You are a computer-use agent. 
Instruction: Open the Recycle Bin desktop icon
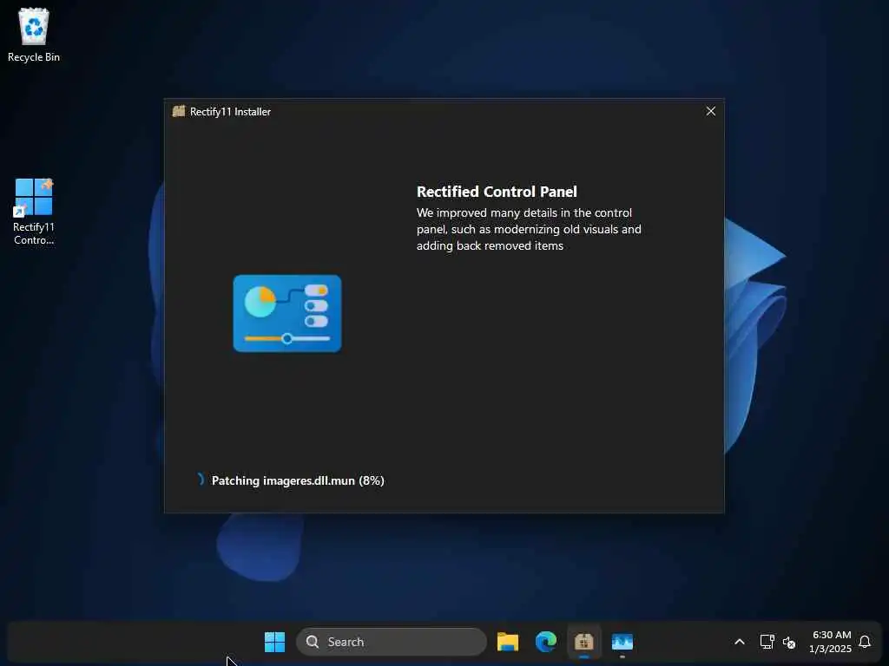click(34, 35)
